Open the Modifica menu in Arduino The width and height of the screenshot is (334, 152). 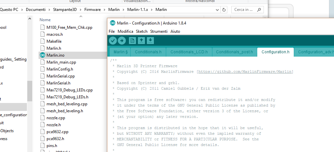click(126, 31)
